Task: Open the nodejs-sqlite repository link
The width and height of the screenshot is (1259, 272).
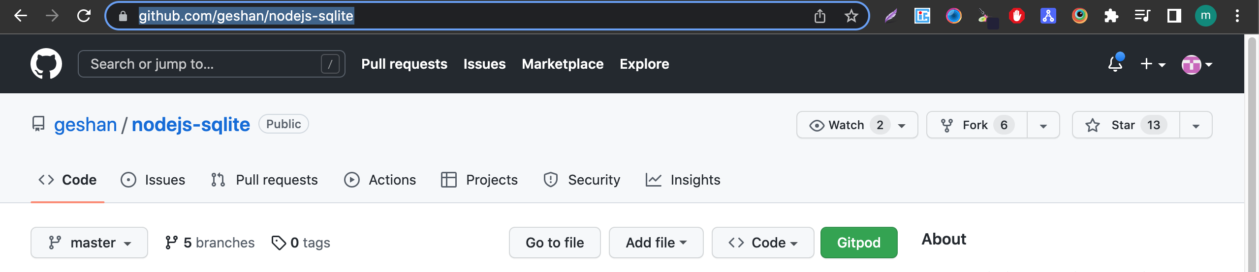Action: (191, 125)
